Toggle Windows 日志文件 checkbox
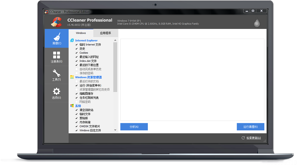The width and height of the screenshot is (297, 165). pos(77,130)
